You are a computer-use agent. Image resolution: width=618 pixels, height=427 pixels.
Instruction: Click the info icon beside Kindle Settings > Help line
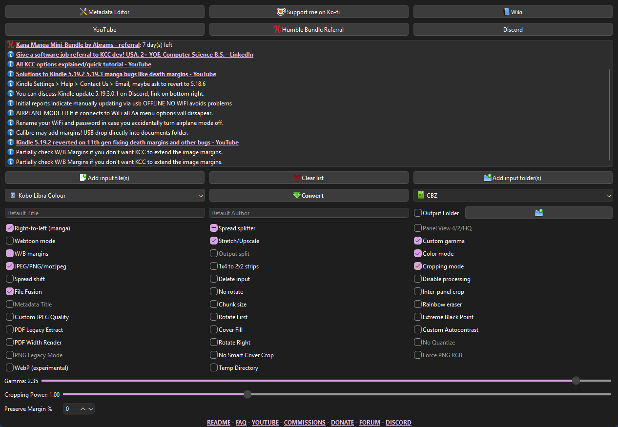click(11, 83)
